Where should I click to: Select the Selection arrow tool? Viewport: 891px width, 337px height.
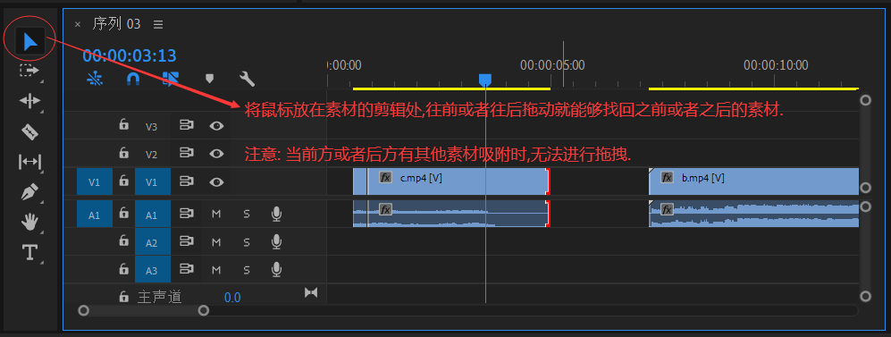point(30,41)
